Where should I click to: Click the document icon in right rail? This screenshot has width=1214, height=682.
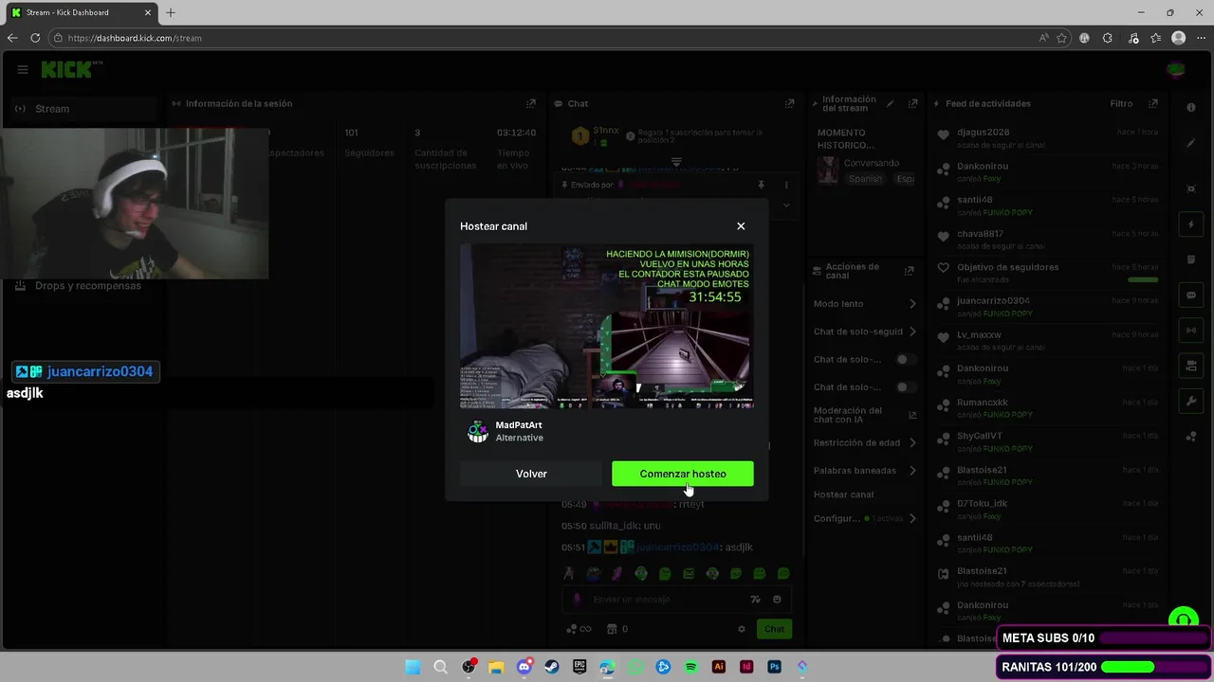coord(1191,260)
